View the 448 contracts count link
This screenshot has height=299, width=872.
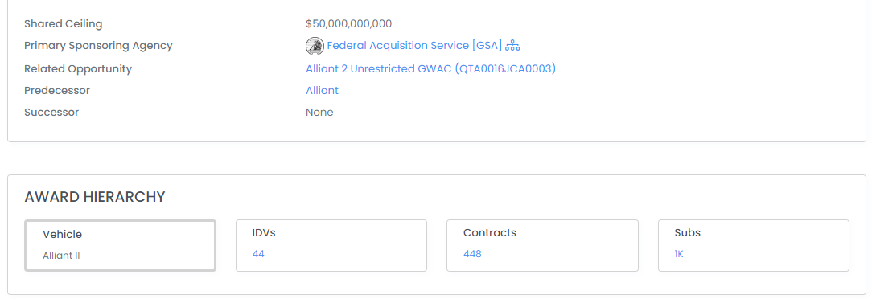pos(472,254)
